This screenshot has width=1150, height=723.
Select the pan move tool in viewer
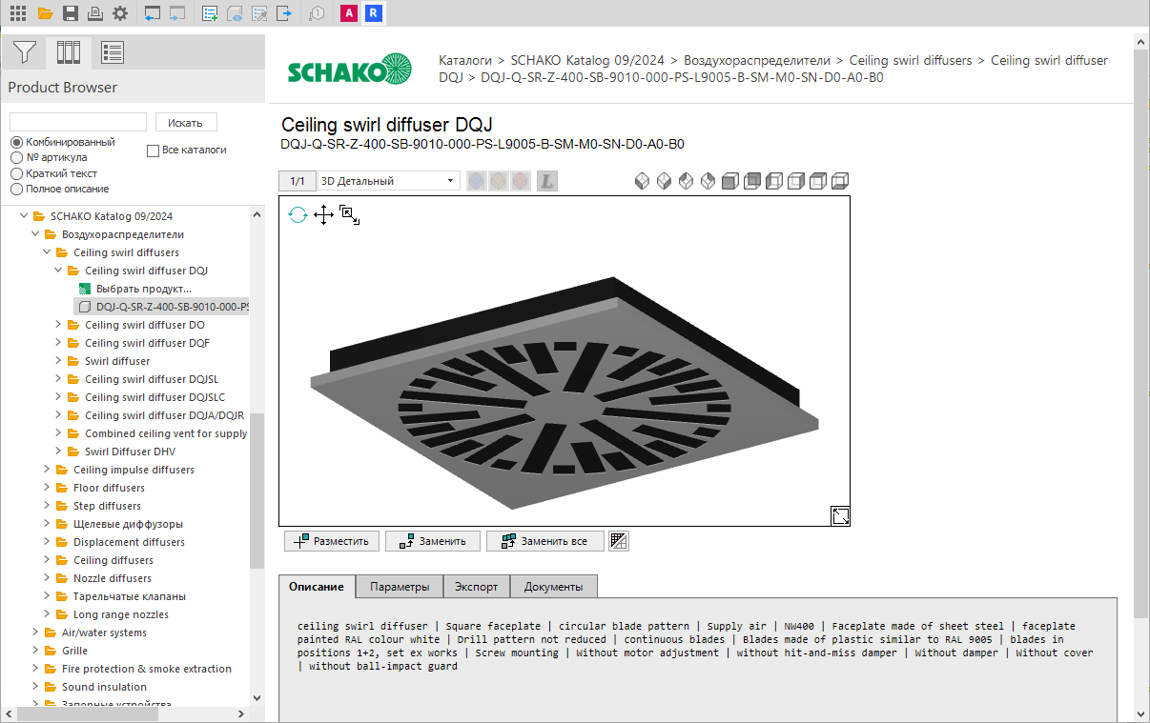coord(324,215)
